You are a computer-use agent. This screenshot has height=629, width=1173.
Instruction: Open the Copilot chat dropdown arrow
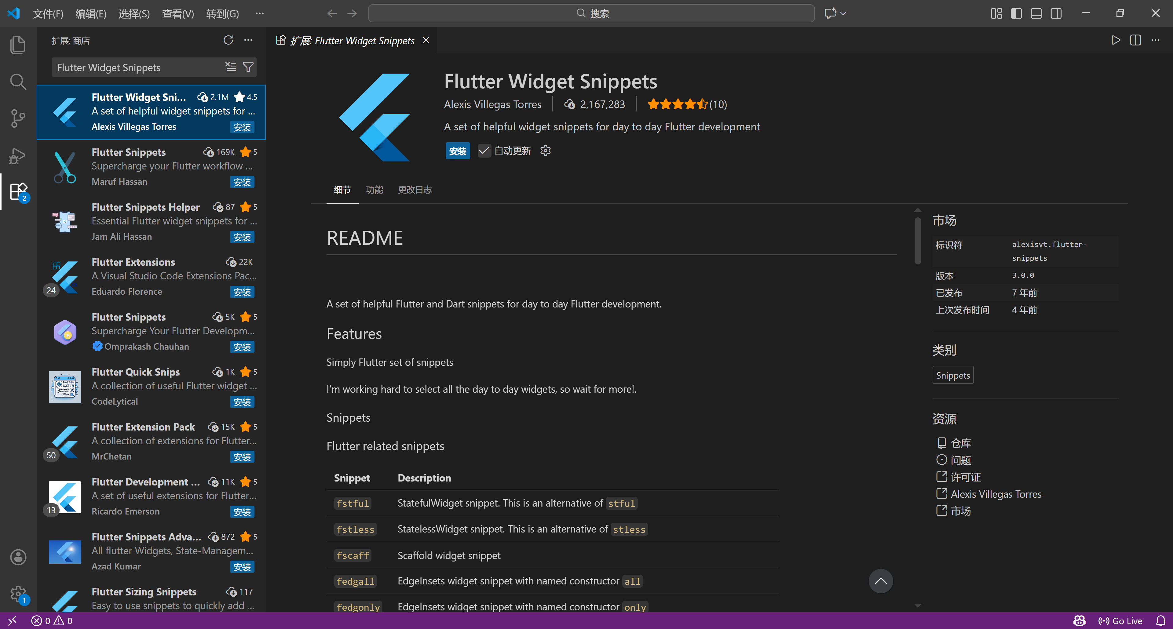tap(843, 13)
